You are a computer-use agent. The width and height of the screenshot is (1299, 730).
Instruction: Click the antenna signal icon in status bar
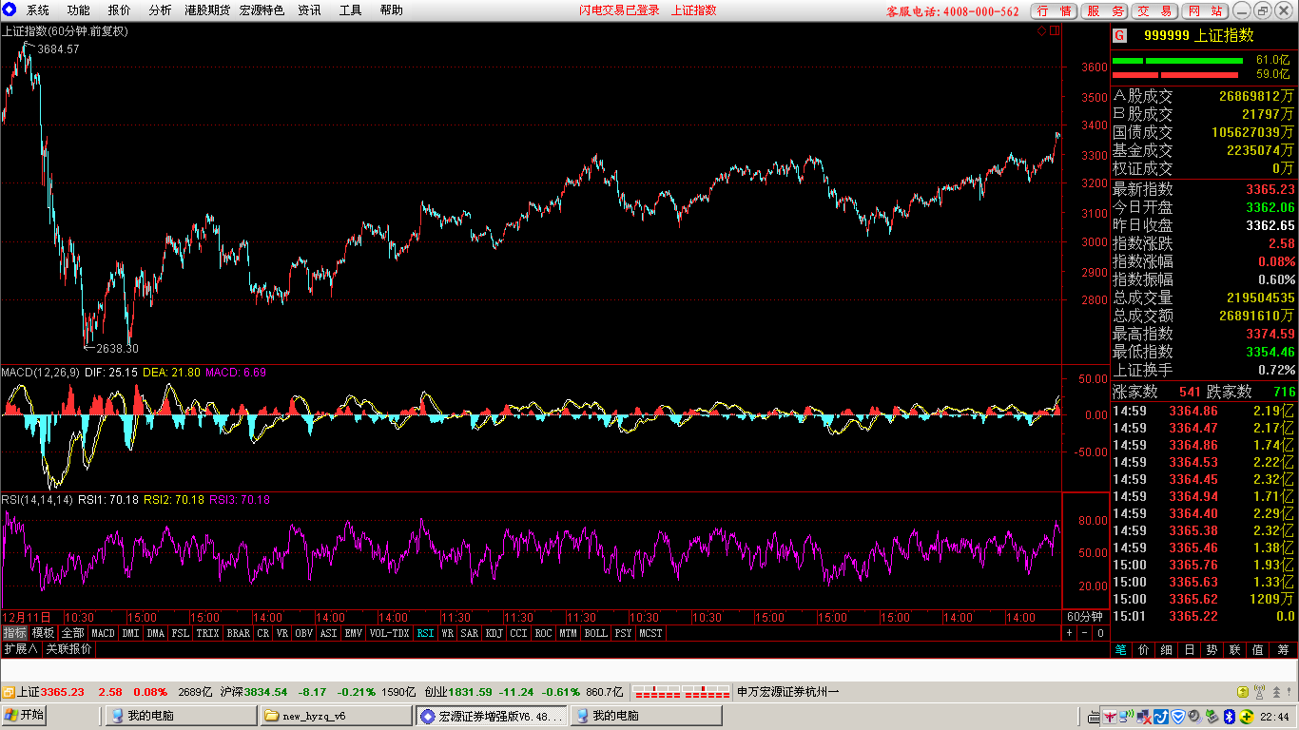[1259, 692]
